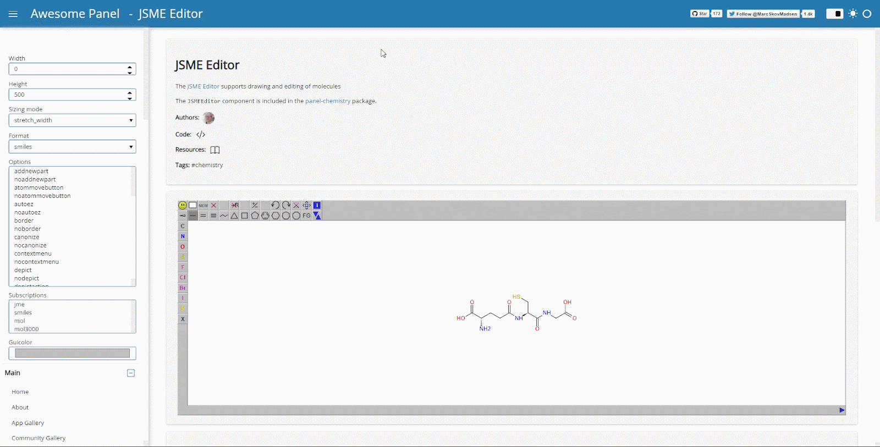The height and width of the screenshot is (447, 880).
Task: Select the double bond tool
Action: (203, 216)
